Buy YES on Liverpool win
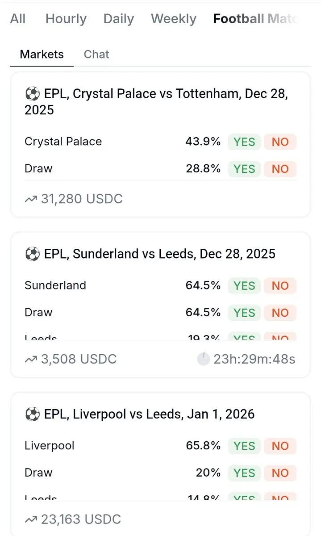The height and width of the screenshot is (536, 321). pos(244,446)
